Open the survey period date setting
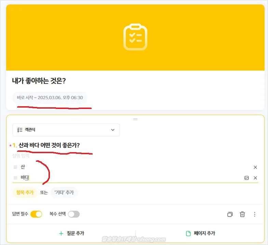The height and width of the screenshot is (245, 268). point(50,98)
